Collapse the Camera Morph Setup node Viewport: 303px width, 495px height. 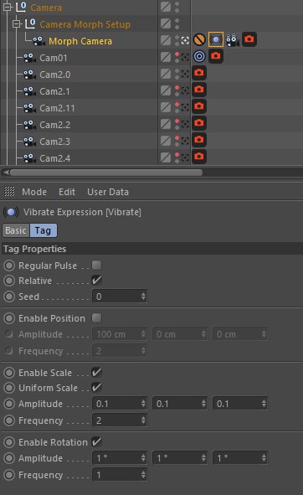coord(17,23)
